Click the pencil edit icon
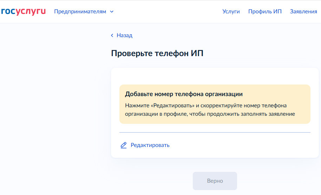The height and width of the screenshot is (195, 321). tap(123, 145)
